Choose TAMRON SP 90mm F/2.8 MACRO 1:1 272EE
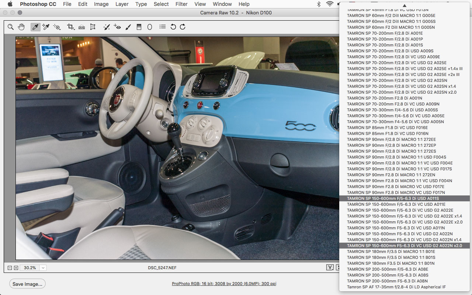This screenshot has width=472, height=295. pos(405,139)
